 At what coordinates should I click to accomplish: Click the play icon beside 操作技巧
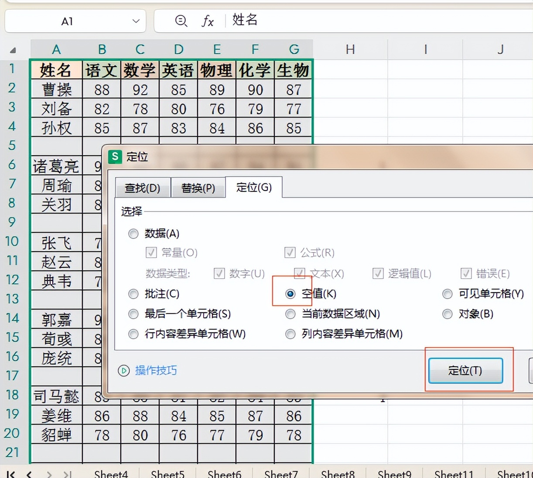point(124,371)
